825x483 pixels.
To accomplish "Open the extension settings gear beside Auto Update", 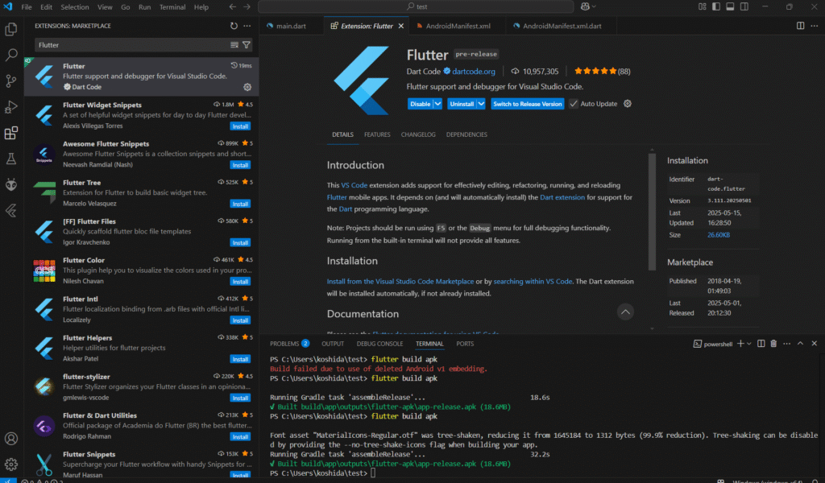I will click(x=627, y=104).
